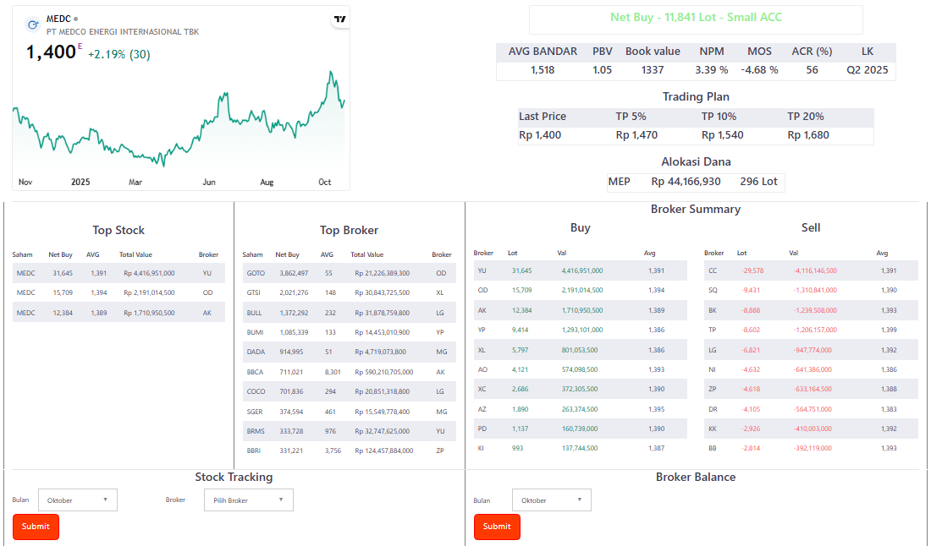Click sell broker CC row
931x546 pixels.
(811, 270)
